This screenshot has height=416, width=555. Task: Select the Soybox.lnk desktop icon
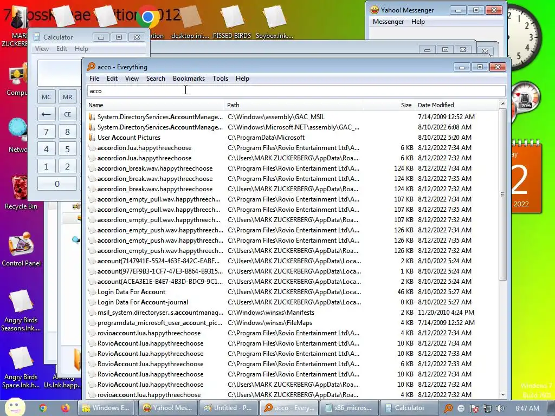click(x=274, y=22)
